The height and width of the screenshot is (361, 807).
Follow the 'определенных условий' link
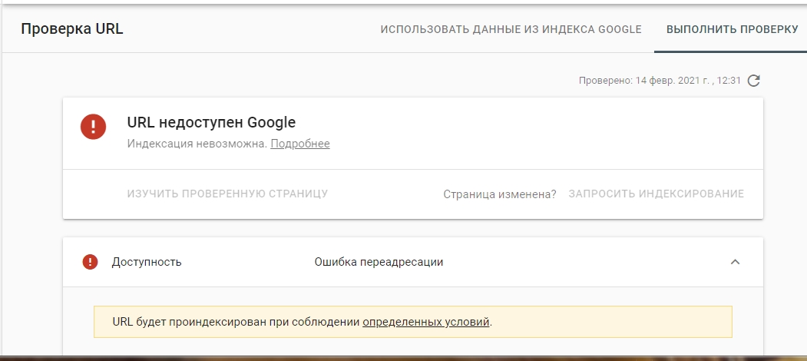coord(425,322)
